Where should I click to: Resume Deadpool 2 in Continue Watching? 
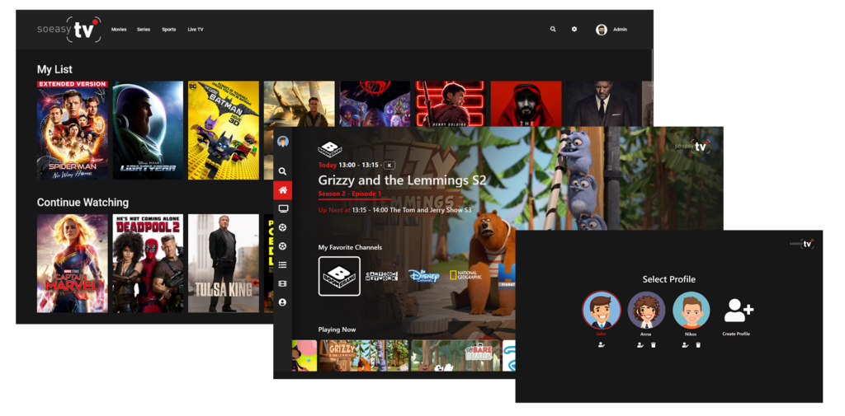(148, 264)
